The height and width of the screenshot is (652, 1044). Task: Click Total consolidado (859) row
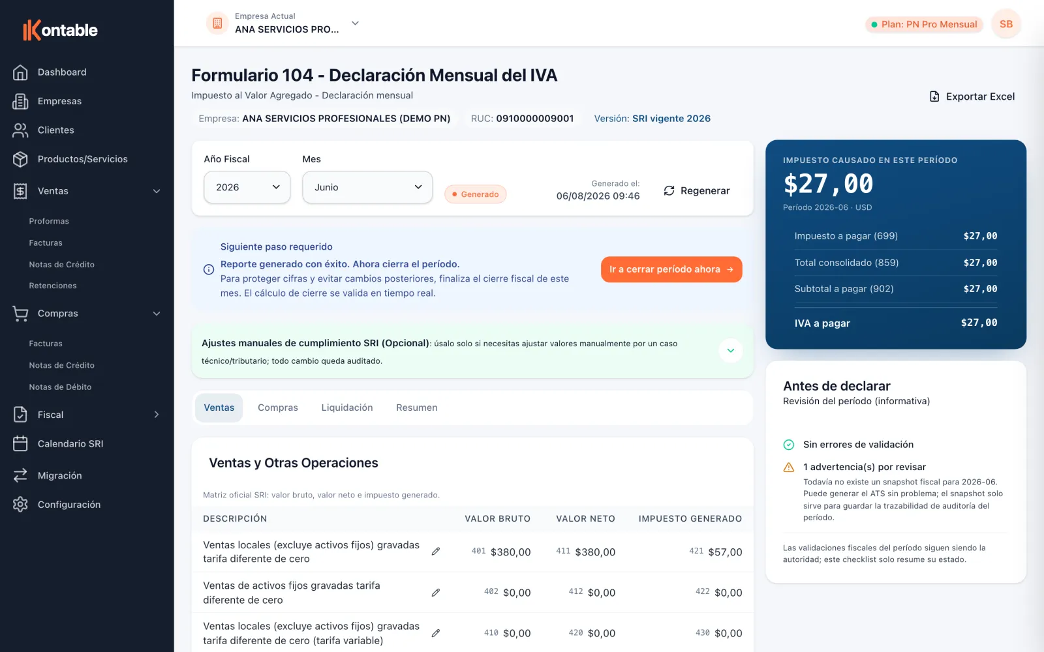(896, 263)
